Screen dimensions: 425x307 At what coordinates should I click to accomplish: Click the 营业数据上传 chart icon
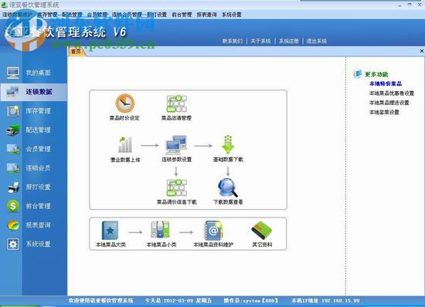tap(125, 145)
